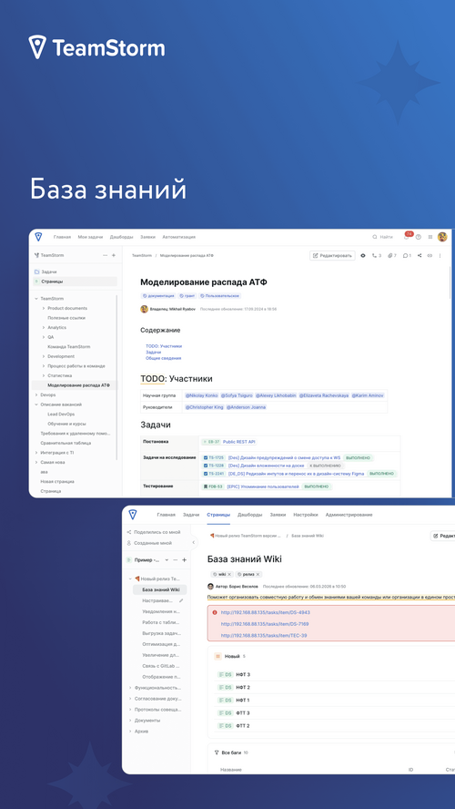Toggle the TS-1228 task checkbox
Viewport: 455px width, 809px height.
pos(205,466)
